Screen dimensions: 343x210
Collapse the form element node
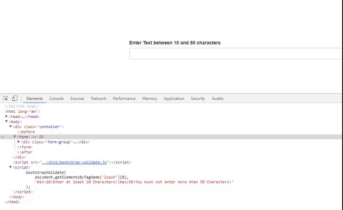15,137
